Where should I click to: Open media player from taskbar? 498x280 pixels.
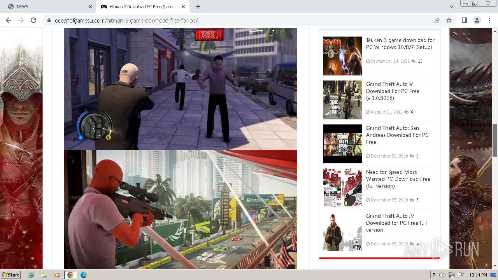[x=57, y=275]
